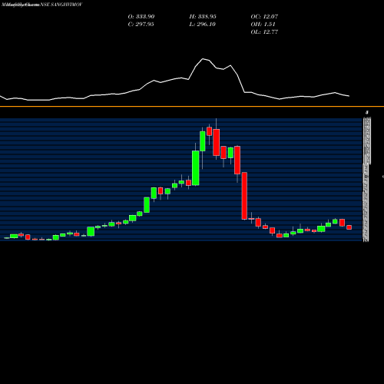Click the low price value L: 296.10

[203, 24]
